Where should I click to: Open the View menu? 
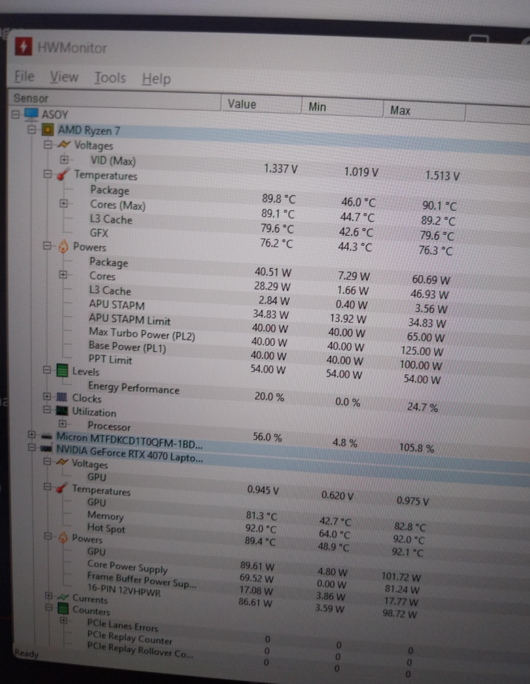pos(64,77)
